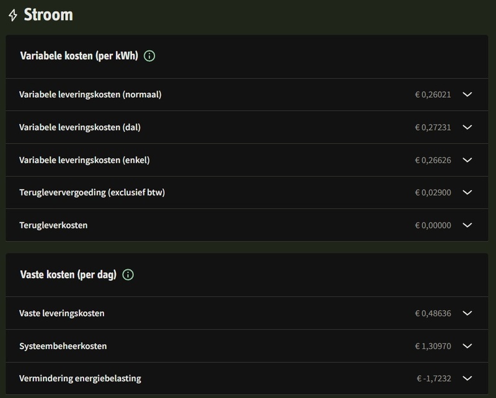496x398 pixels.
Task: Expand Systeembeheerkosten chevron
Action: click(x=467, y=346)
